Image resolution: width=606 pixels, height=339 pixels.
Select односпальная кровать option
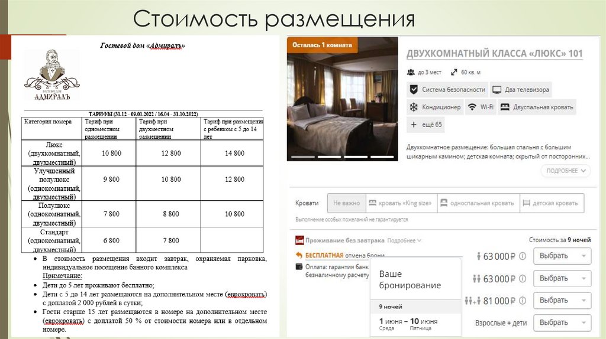click(478, 203)
